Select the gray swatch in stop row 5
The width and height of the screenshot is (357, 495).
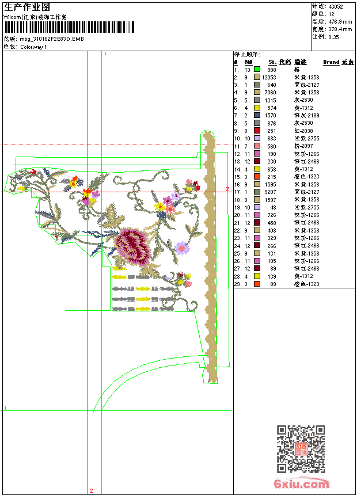tap(257, 100)
